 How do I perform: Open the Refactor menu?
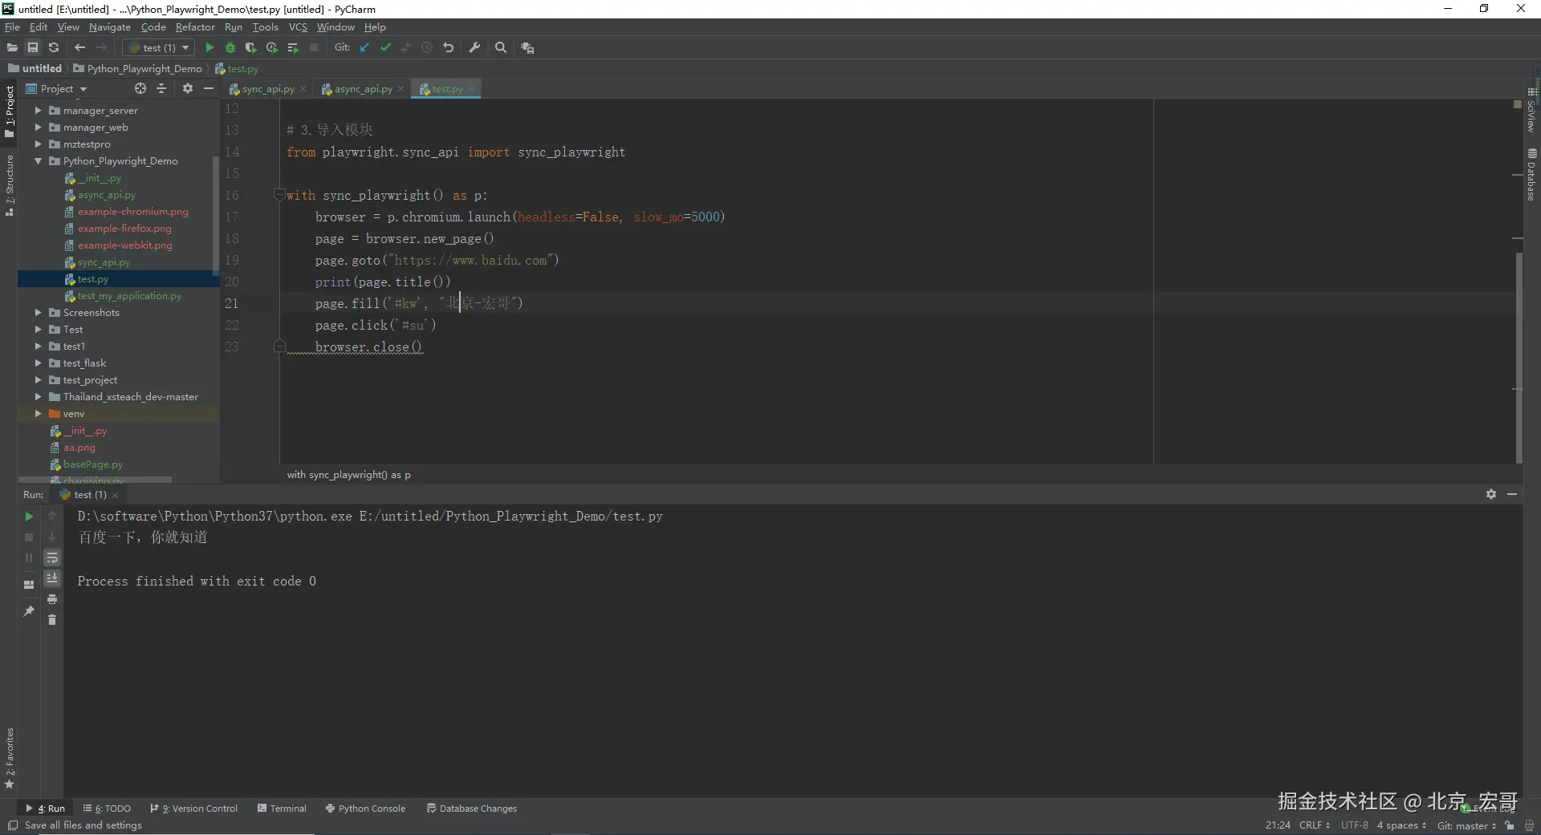tap(195, 27)
